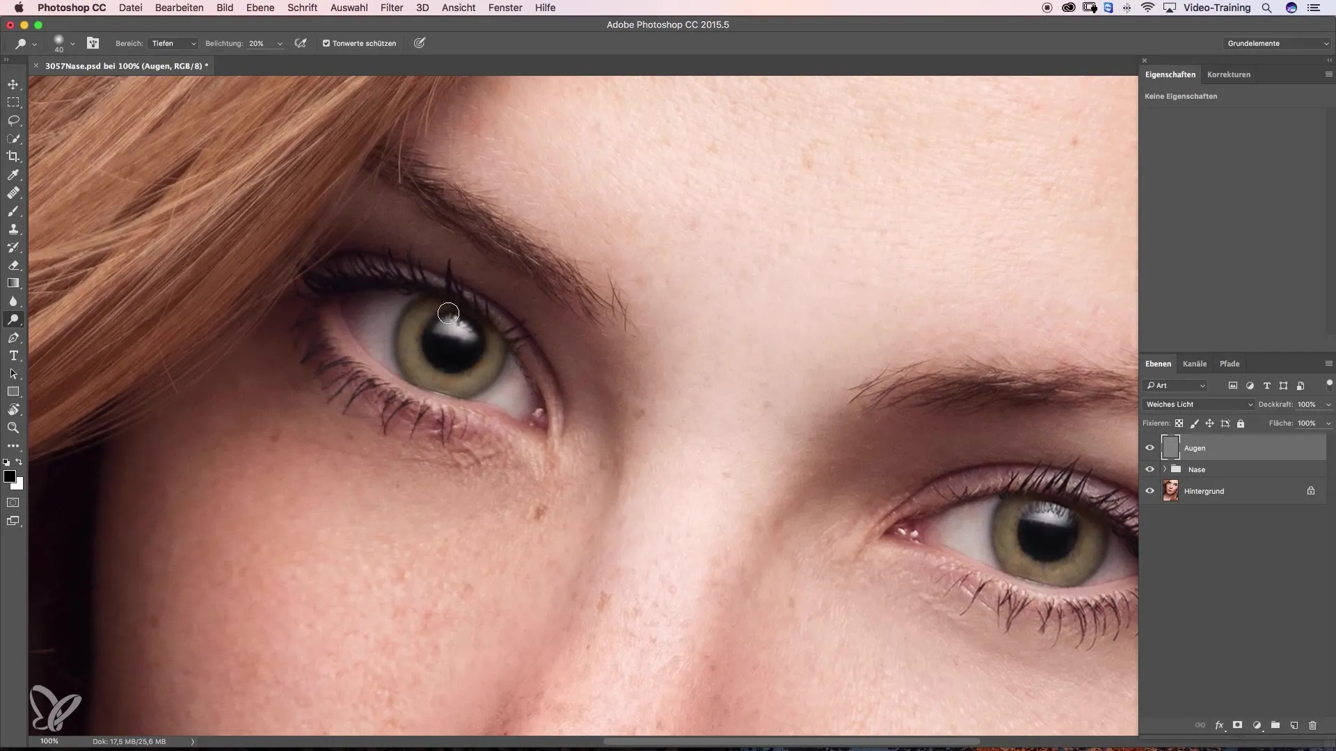Screen dimensions: 1336x751
Task: Create new fill or adjustment layer
Action: click(1257, 725)
